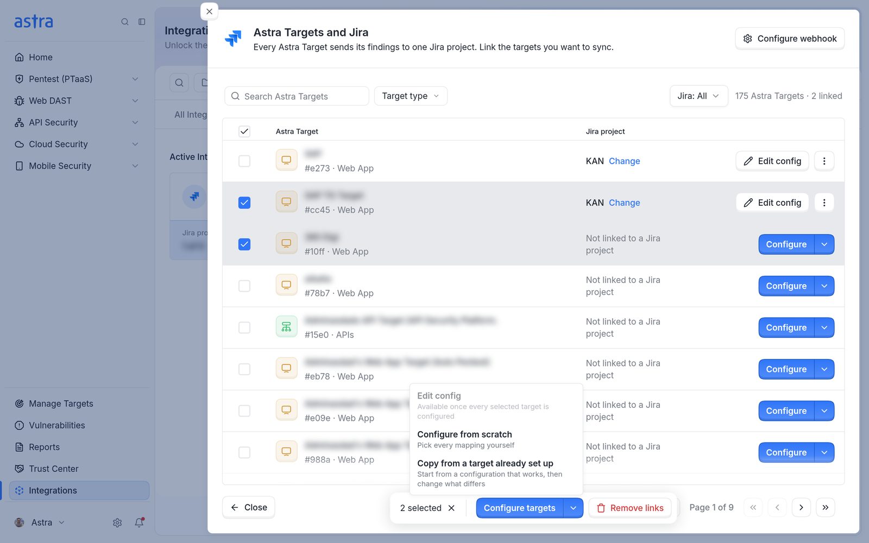This screenshot has width=869, height=543.
Task: Click Edit config for #cc45
Action: tap(772, 203)
